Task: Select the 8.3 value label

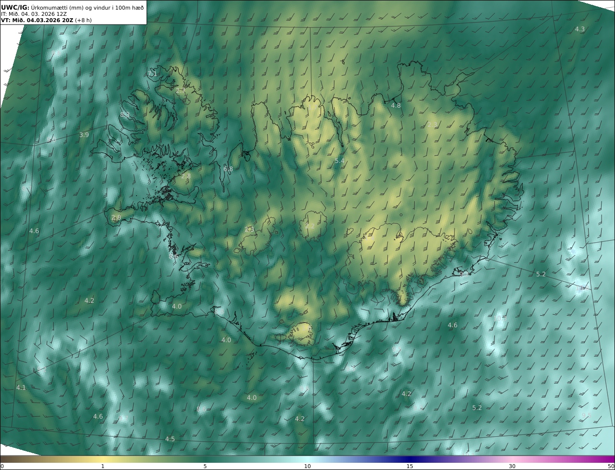Action: pyautogui.click(x=125, y=114)
